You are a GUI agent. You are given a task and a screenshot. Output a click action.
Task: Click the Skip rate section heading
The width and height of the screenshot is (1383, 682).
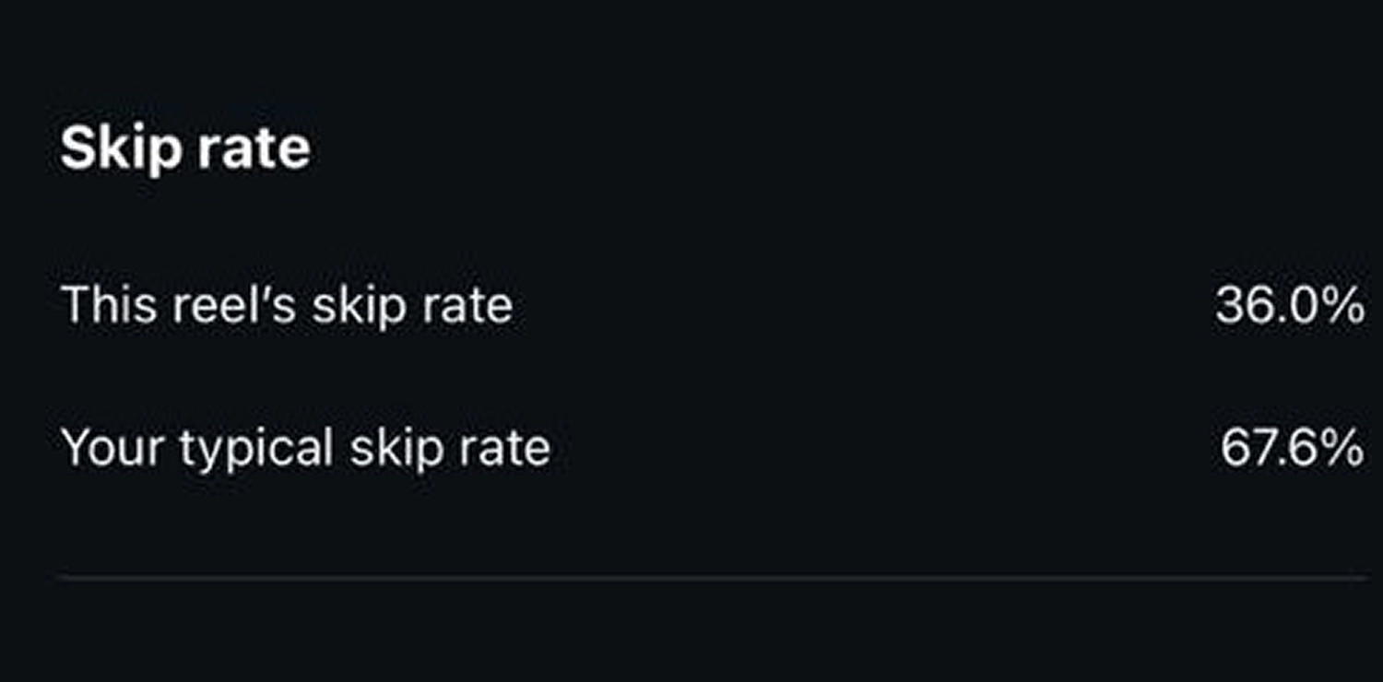185,147
